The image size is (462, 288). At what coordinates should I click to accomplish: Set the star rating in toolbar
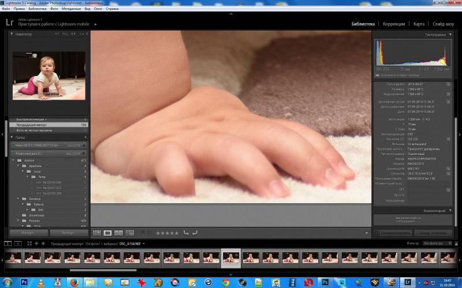(167, 233)
